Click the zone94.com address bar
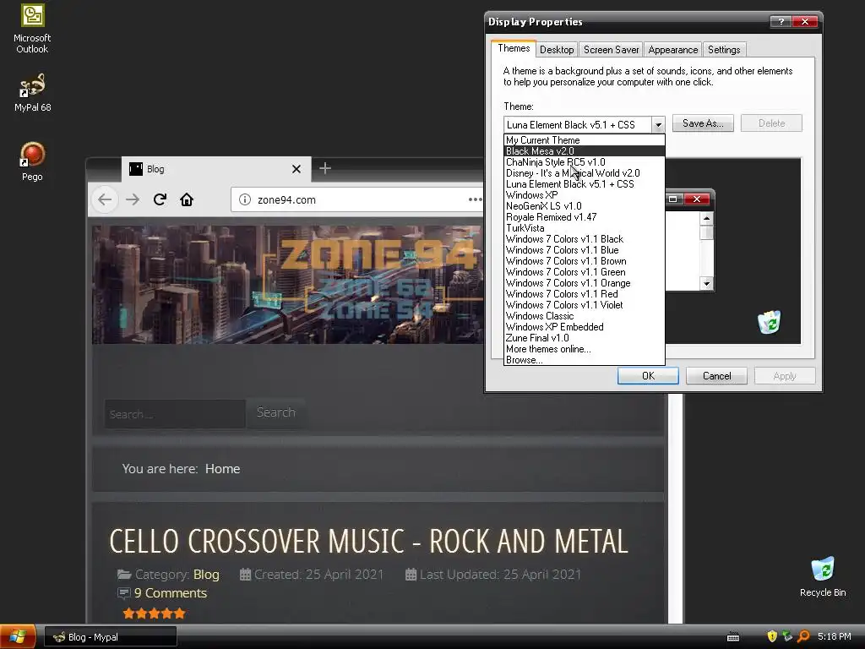865x649 pixels. (358, 199)
